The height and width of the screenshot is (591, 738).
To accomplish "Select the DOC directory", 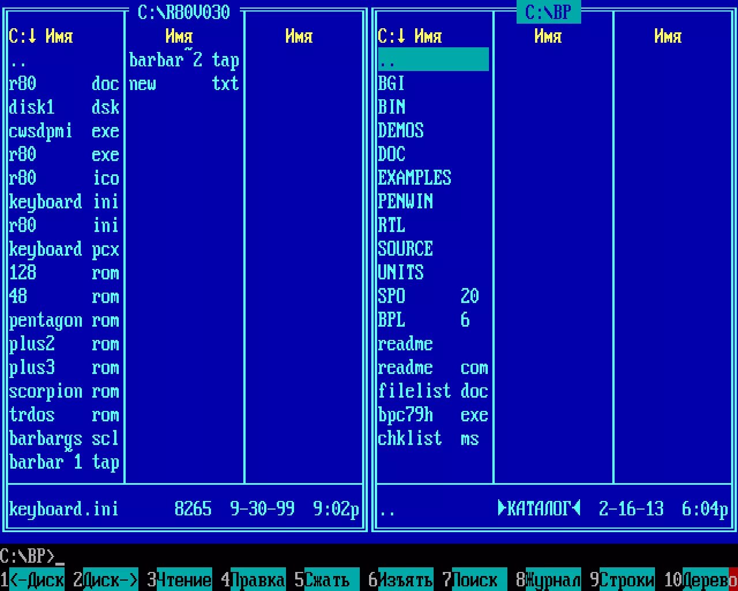I will coord(434,155).
